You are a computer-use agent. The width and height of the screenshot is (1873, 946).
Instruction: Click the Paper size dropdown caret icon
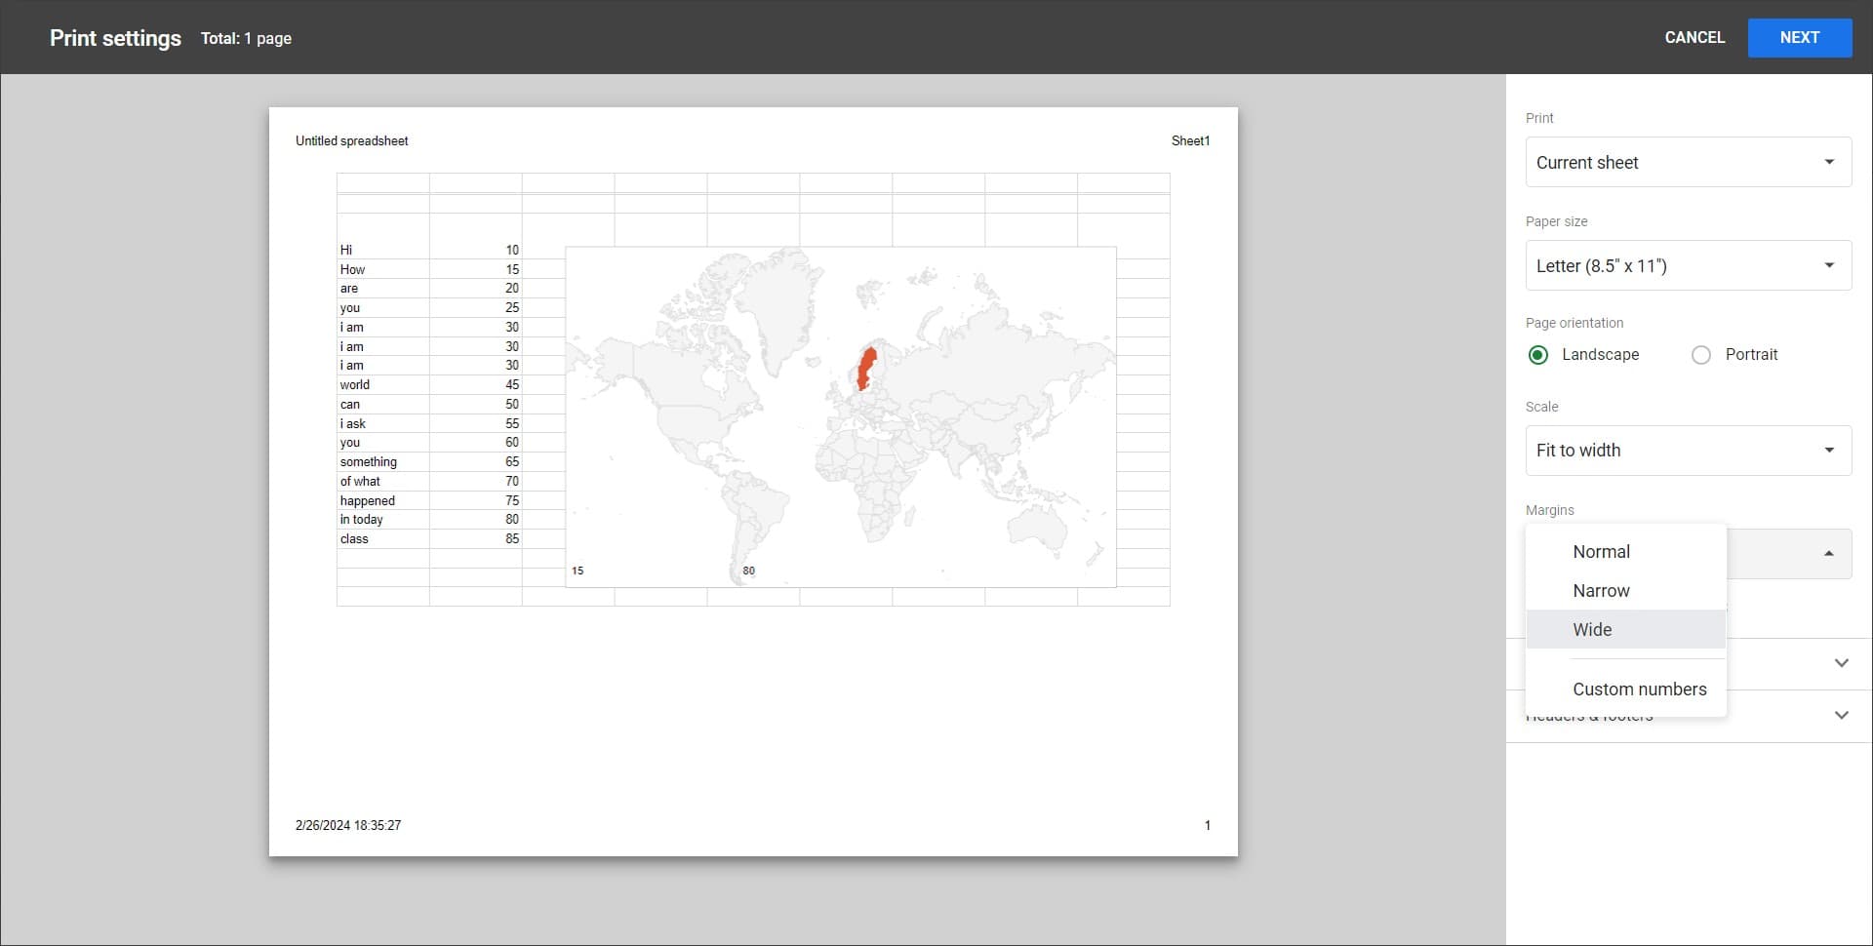coord(1829,265)
